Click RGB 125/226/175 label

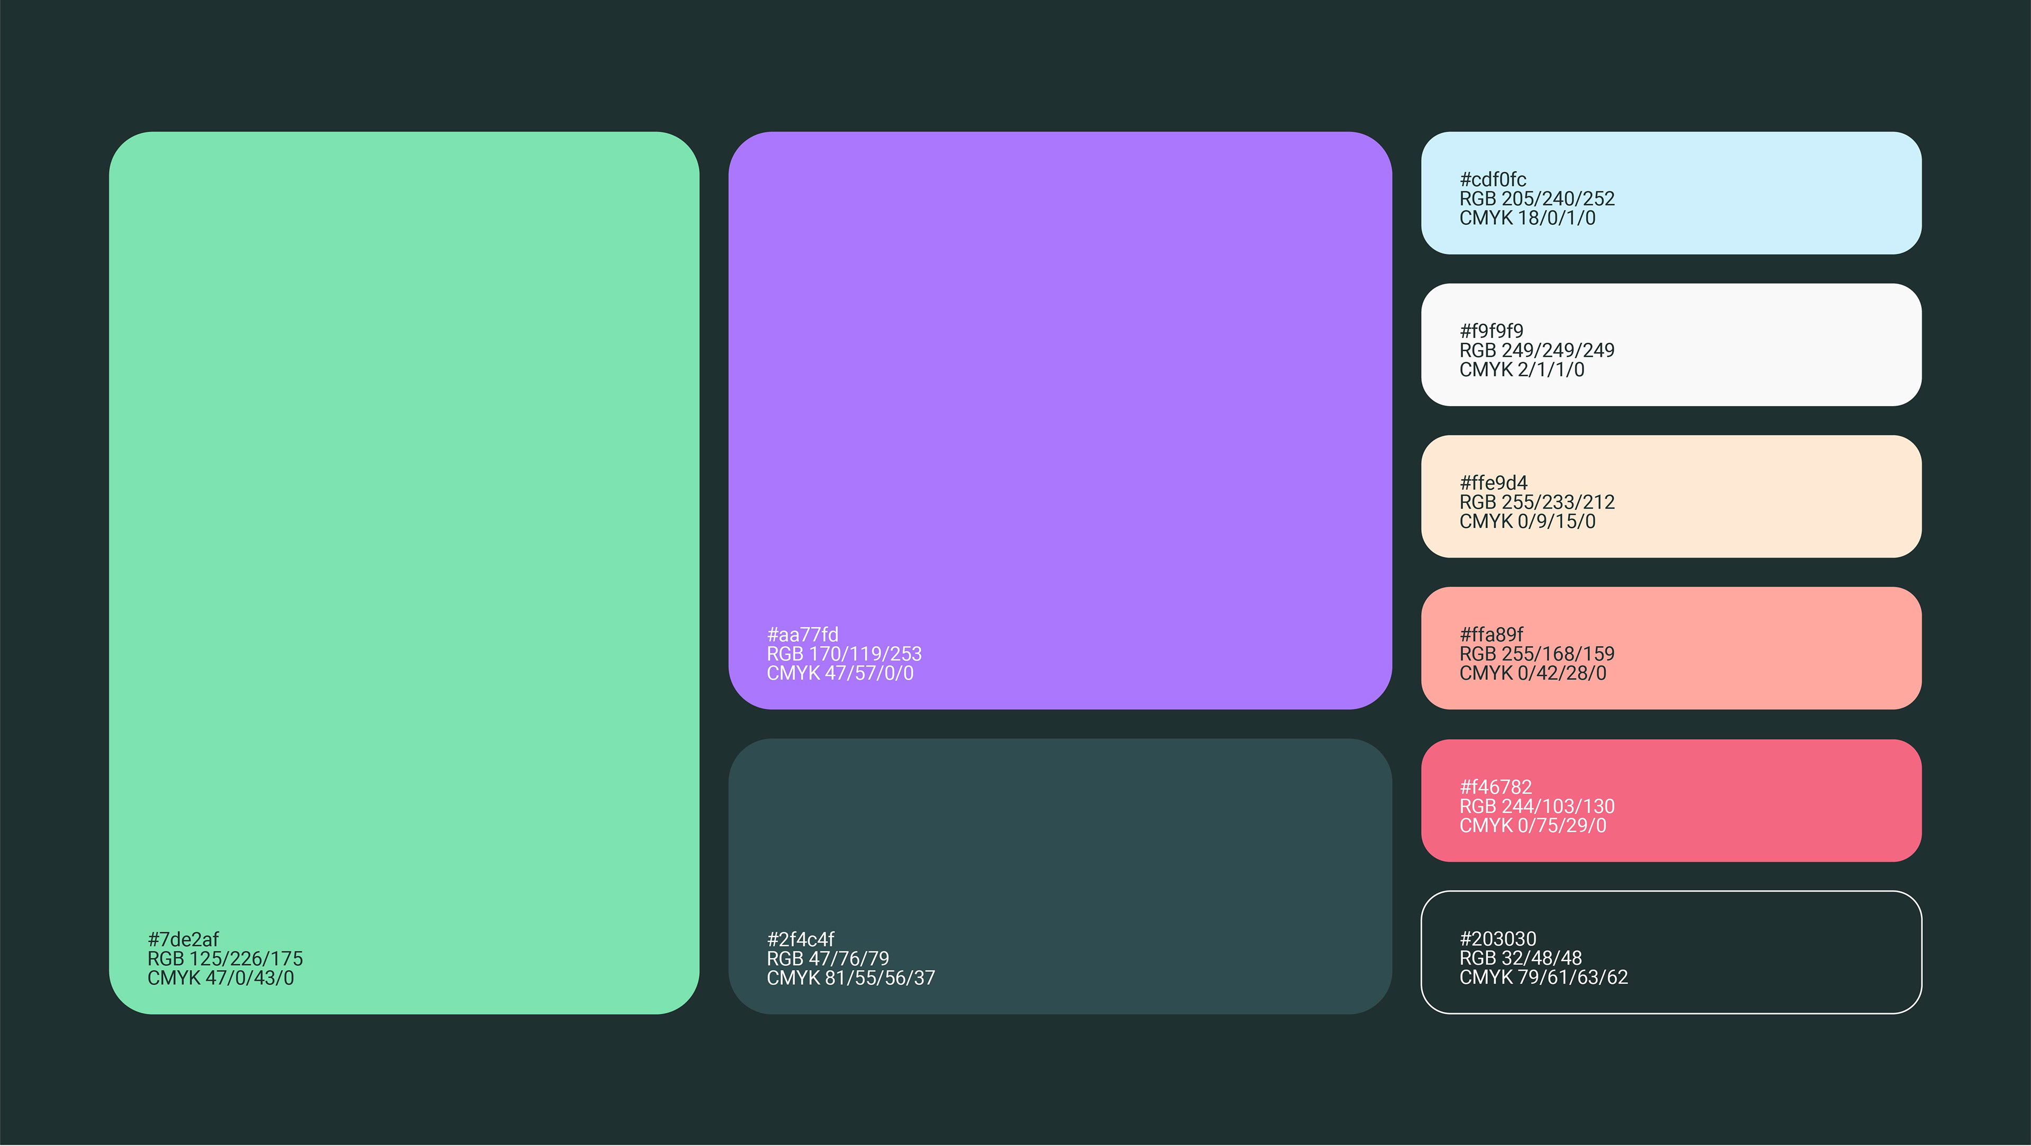(x=225, y=958)
